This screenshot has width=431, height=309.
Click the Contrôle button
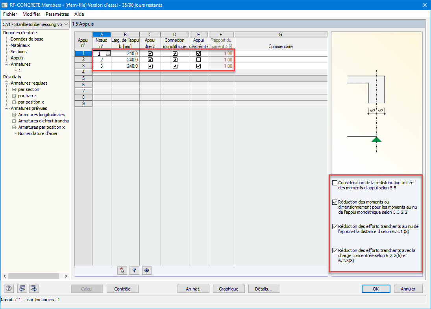pos(122,289)
